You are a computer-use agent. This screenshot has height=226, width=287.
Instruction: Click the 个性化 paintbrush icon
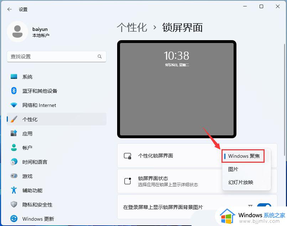coord(14,119)
